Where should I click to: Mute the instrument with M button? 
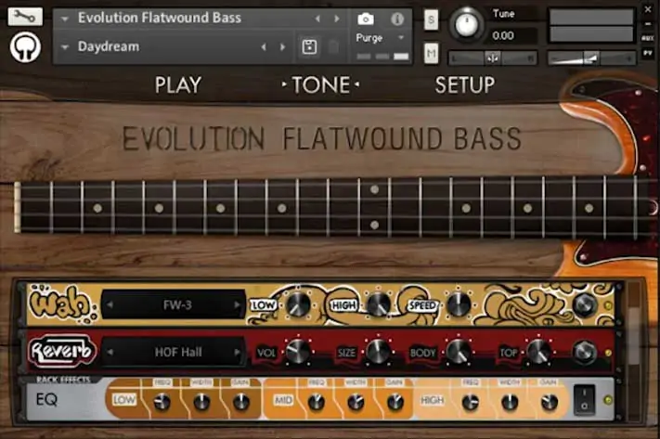[x=432, y=54]
